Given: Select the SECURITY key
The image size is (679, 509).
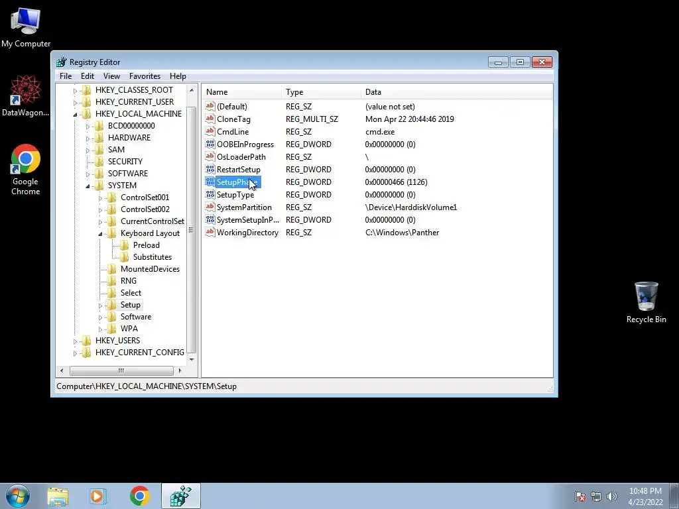Looking at the screenshot, I should click(125, 162).
